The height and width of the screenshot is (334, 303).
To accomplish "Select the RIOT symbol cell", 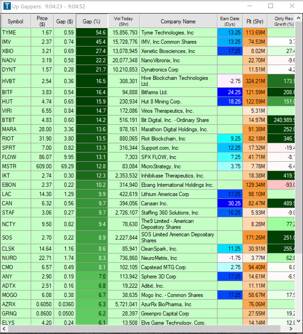I will click(16, 138).
